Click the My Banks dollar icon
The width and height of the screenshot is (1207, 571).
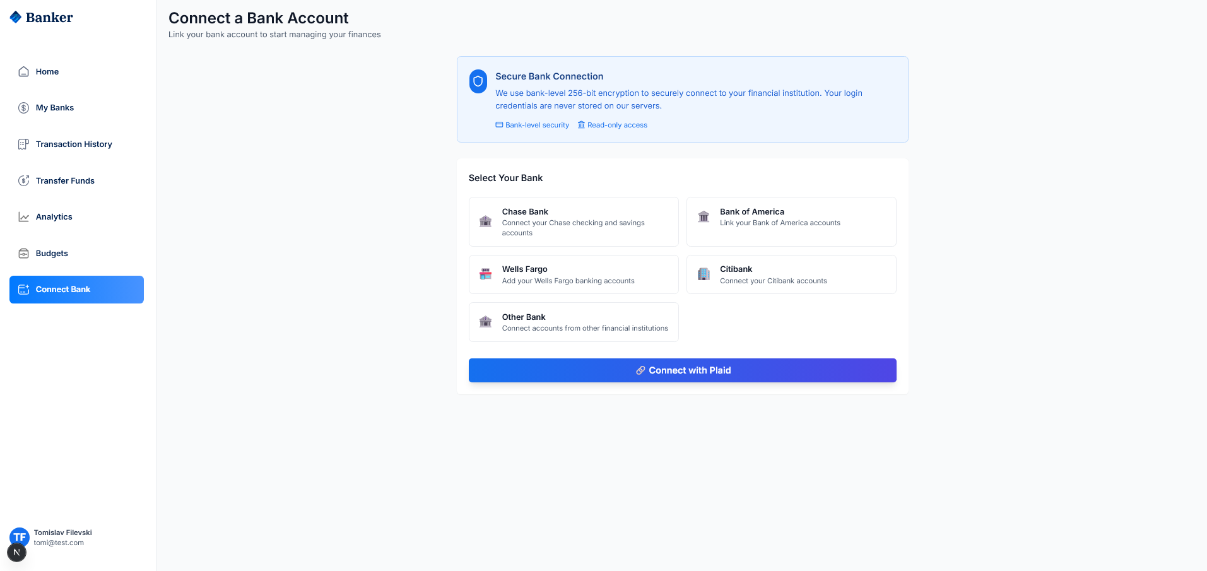(23, 108)
